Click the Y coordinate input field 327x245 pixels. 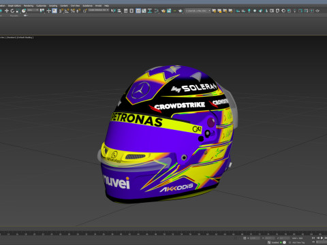click(x=270, y=238)
